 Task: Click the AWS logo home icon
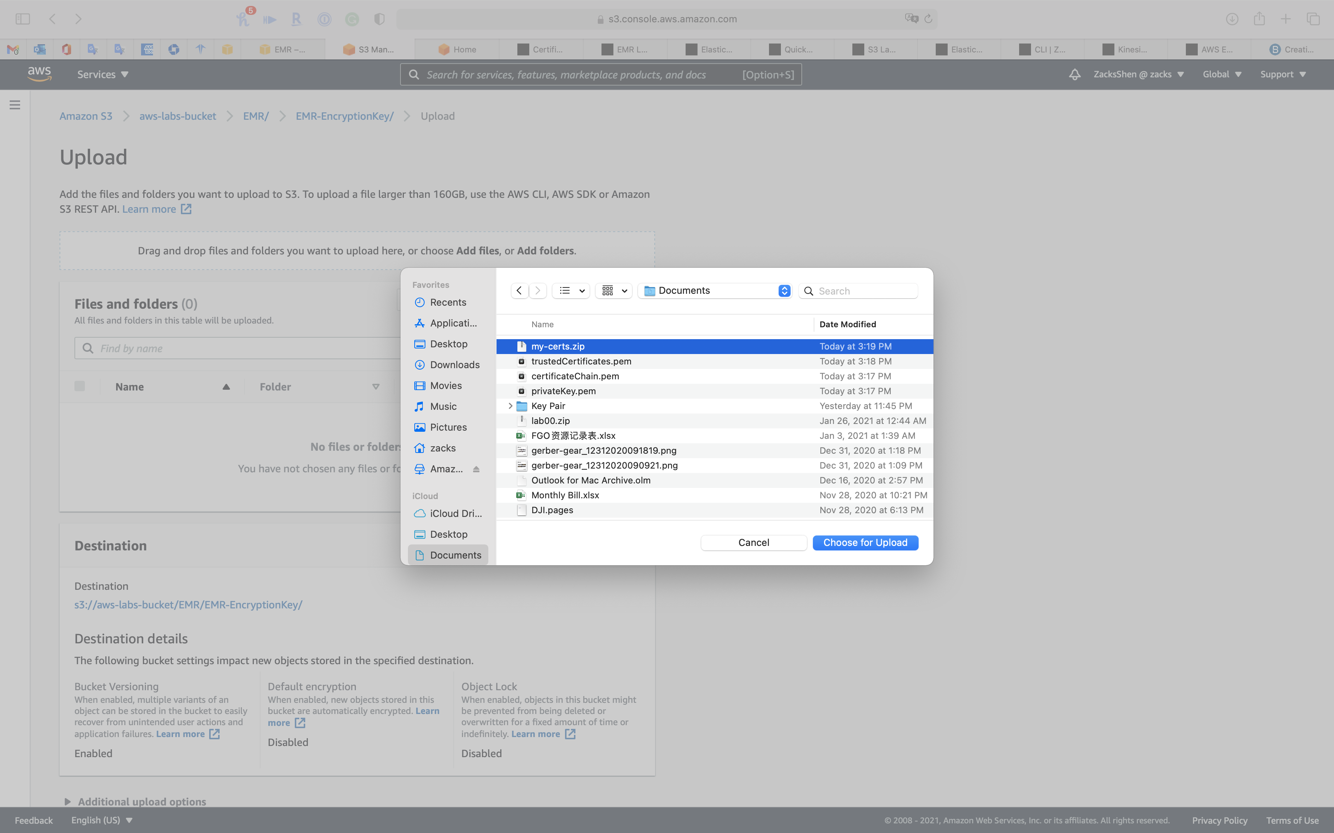tap(39, 74)
